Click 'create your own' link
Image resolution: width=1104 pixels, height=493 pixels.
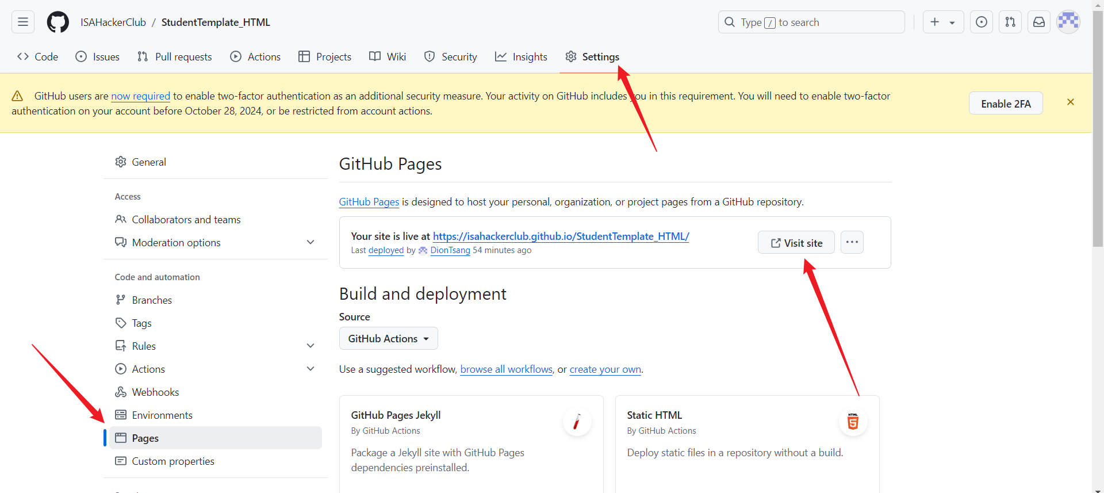pos(605,369)
